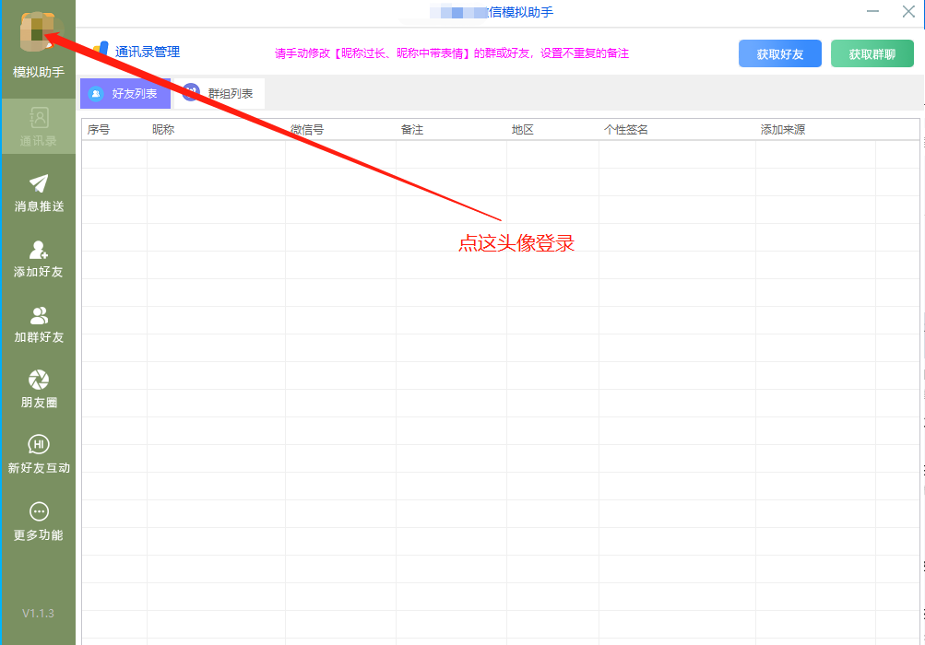The height and width of the screenshot is (645, 925).
Task: Click the 微信号 column header
Action: (x=307, y=130)
